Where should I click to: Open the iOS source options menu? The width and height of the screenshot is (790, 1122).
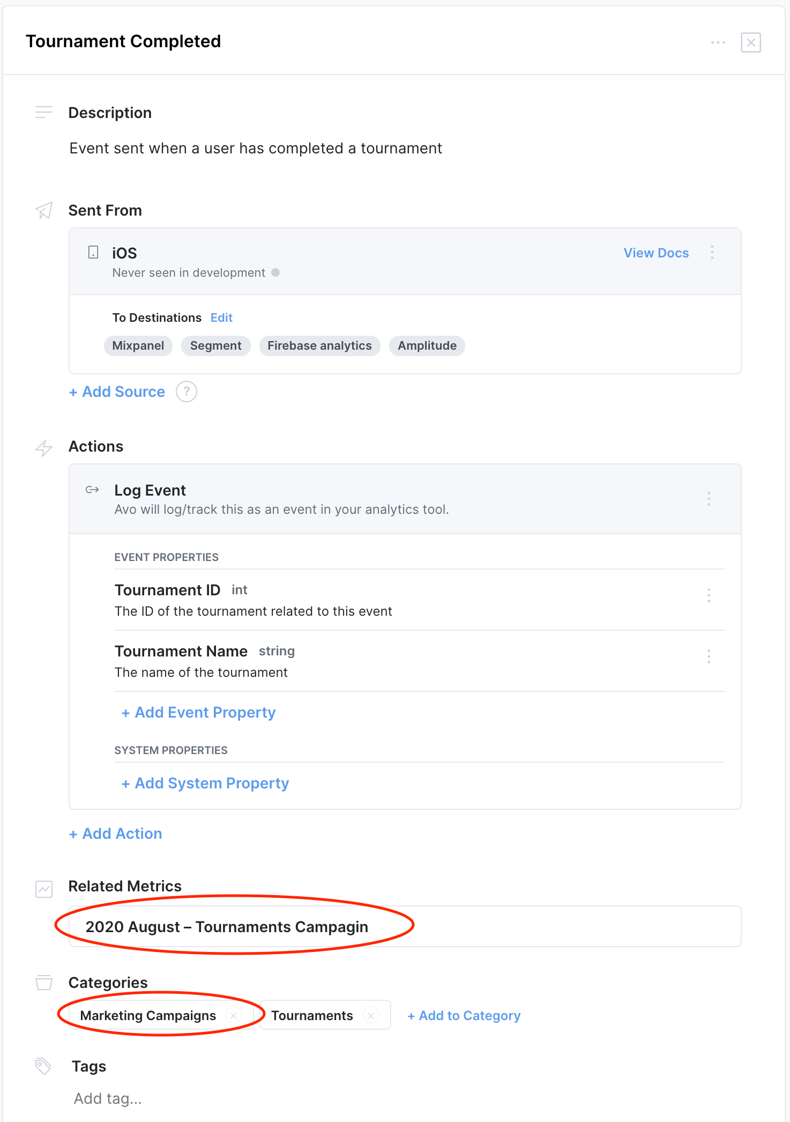coord(712,252)
